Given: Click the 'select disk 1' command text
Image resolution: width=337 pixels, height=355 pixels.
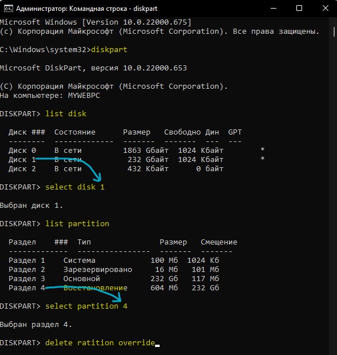Looking at the screenshot, I should (x=75, y=187).
